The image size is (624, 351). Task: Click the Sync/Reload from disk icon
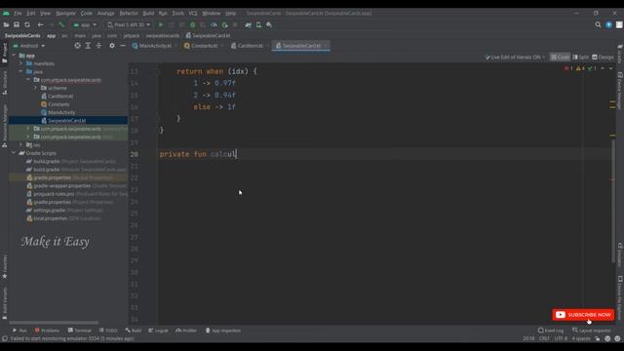click(27, 24)
